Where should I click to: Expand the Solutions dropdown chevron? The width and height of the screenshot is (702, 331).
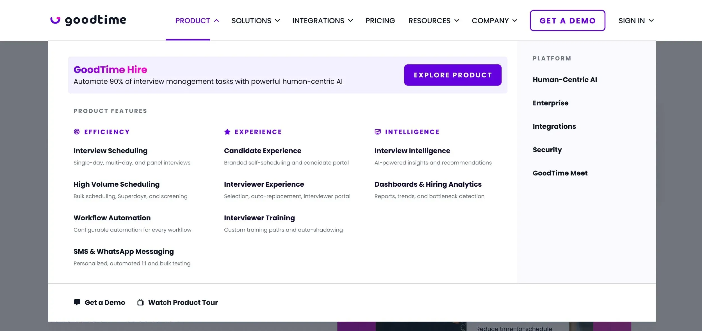click(277, 21)
